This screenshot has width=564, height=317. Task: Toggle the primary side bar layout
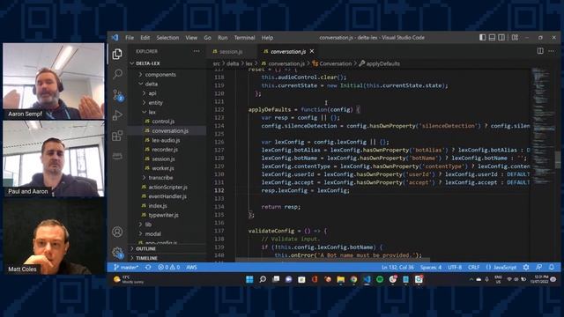(x=482, y=37)
